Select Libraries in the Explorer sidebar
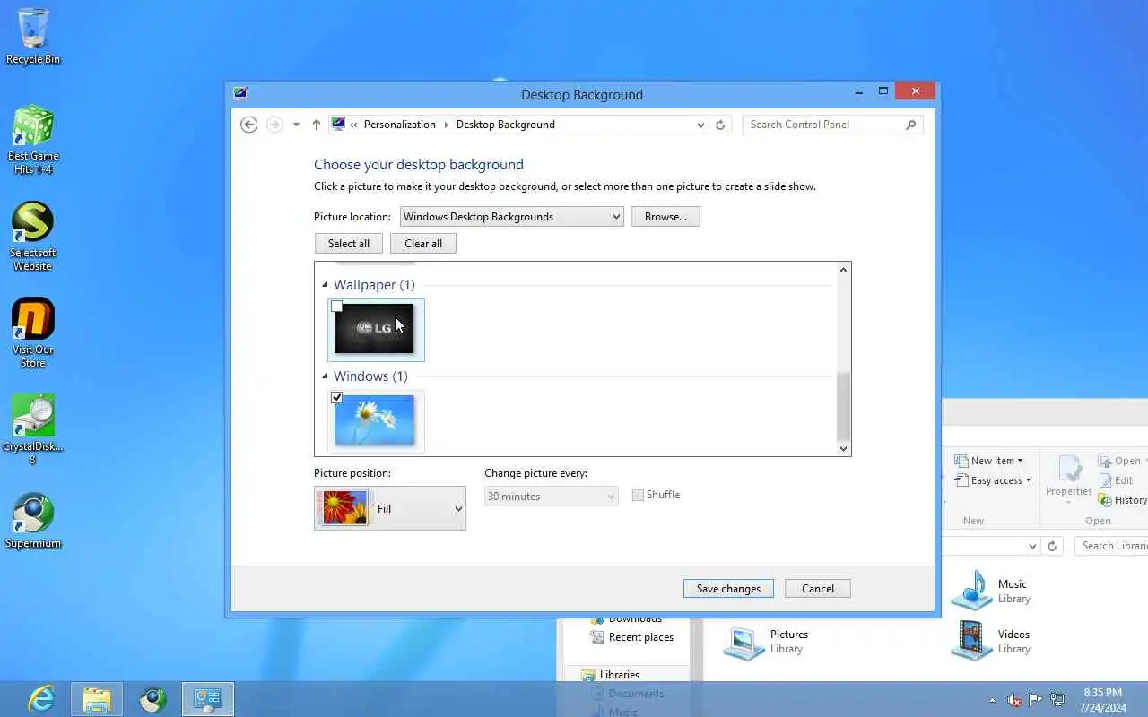Image resolution: width=1148 pixels, height=717 pixels. [x=611, y=675]
